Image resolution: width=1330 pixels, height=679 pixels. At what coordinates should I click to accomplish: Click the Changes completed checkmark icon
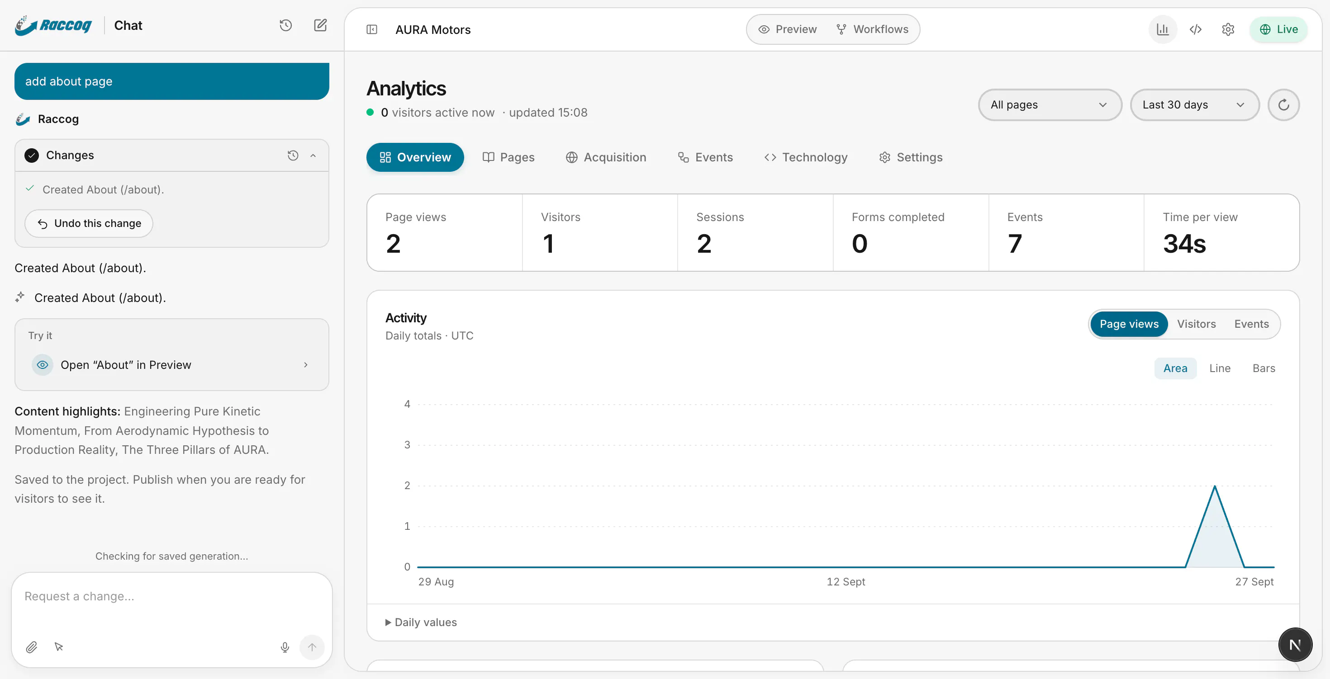tap(32, 156)
